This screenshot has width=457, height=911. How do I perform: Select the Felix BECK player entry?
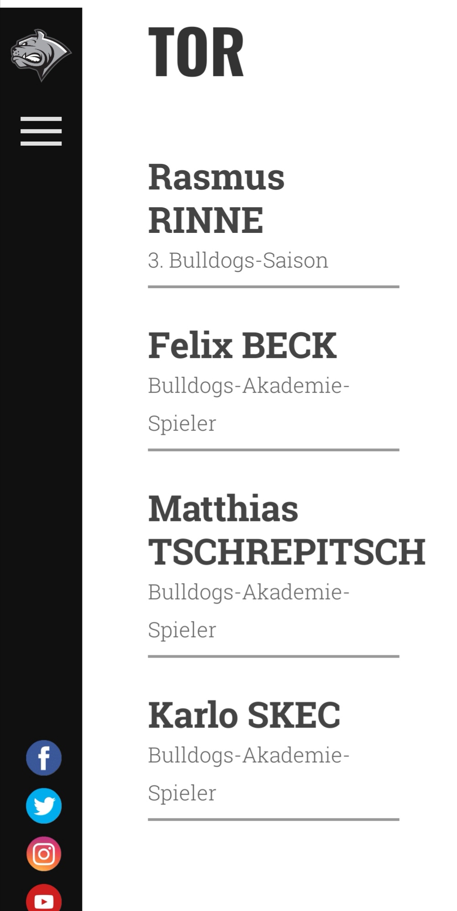pos(242,346)
